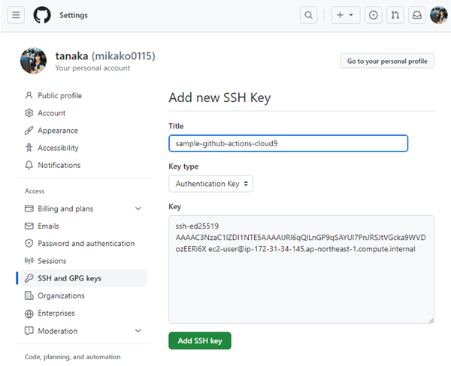Click the GitHub logo icon

tap(42, 15)
